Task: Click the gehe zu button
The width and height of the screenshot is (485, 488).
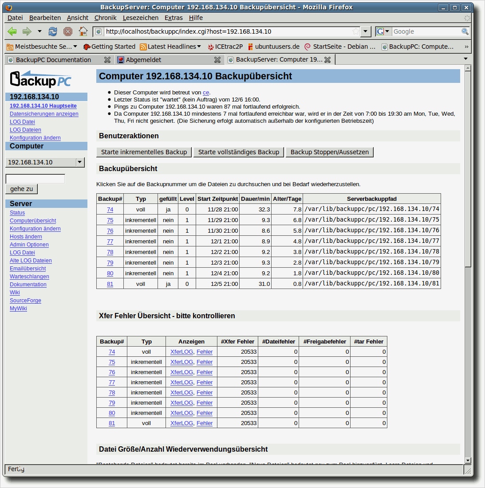Action: coord(21,189)
